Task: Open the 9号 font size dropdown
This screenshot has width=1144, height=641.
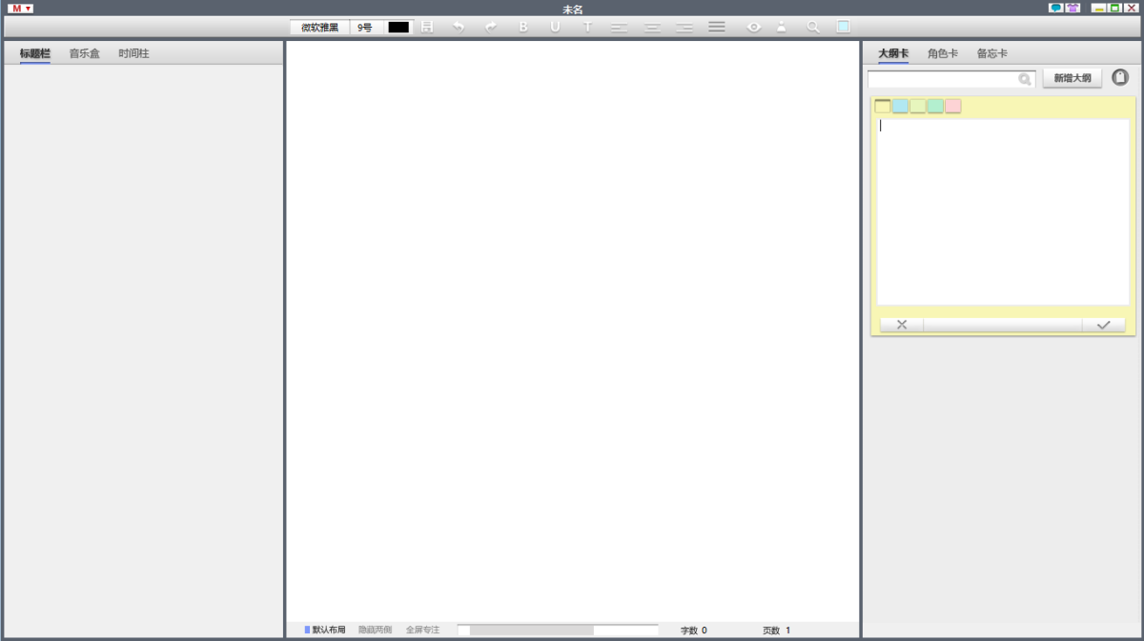Action: (x=365, y=27)
